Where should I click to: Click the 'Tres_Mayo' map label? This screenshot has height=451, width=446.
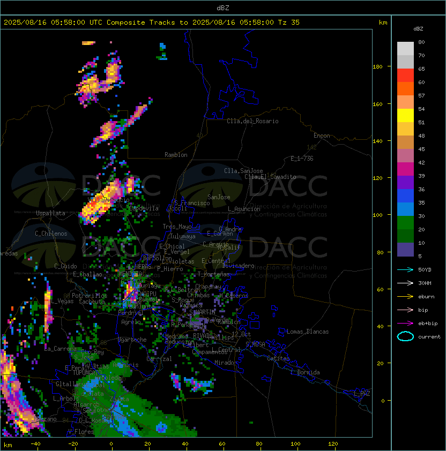(177, 227)
